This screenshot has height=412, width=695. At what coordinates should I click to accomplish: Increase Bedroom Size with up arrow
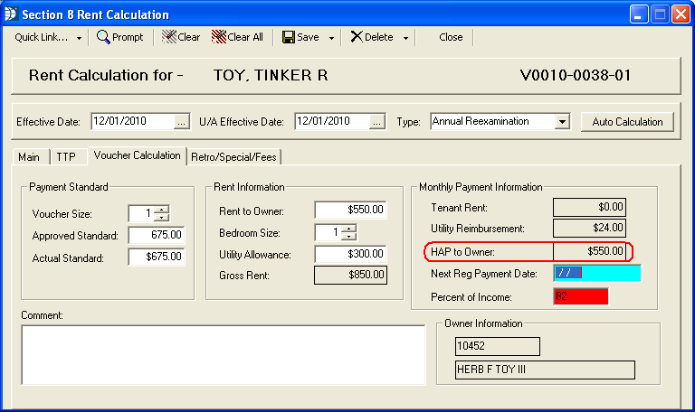(x=349, y=229)
